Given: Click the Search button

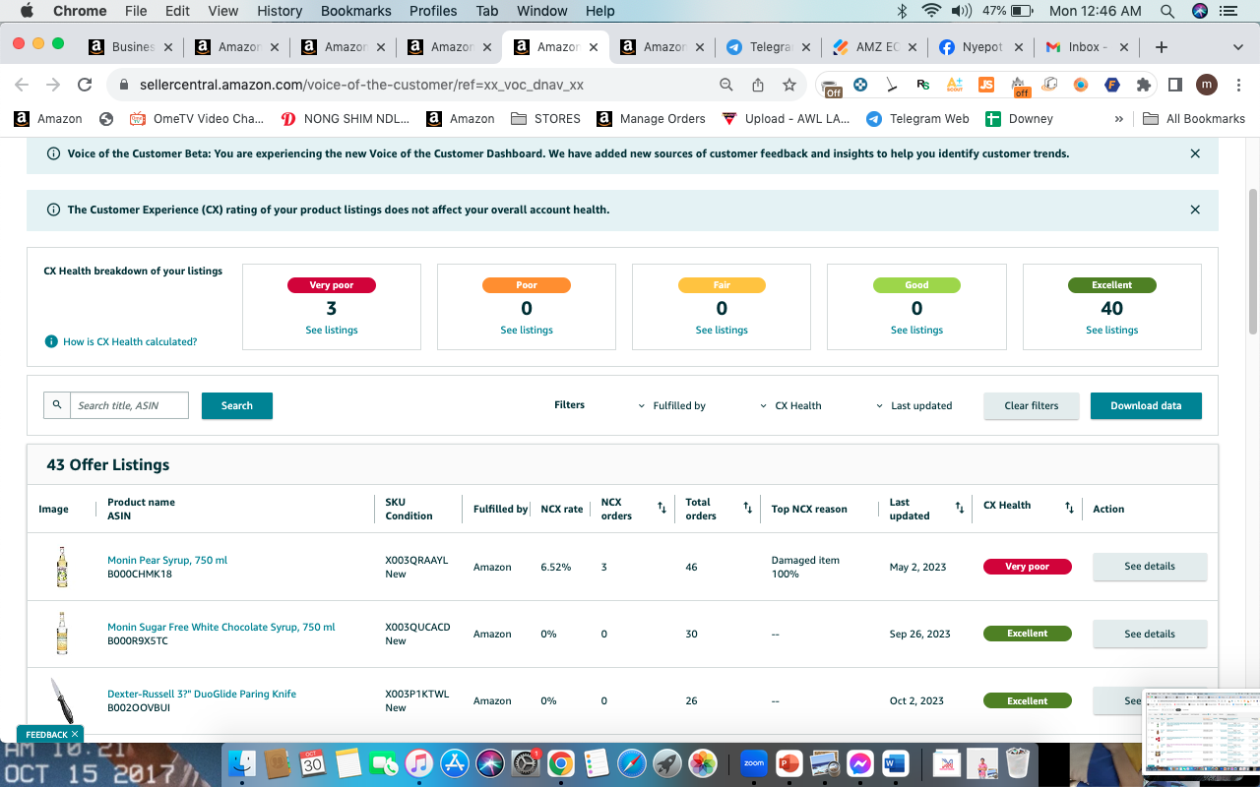Looking at the screenshot, I should click(237, 405).
